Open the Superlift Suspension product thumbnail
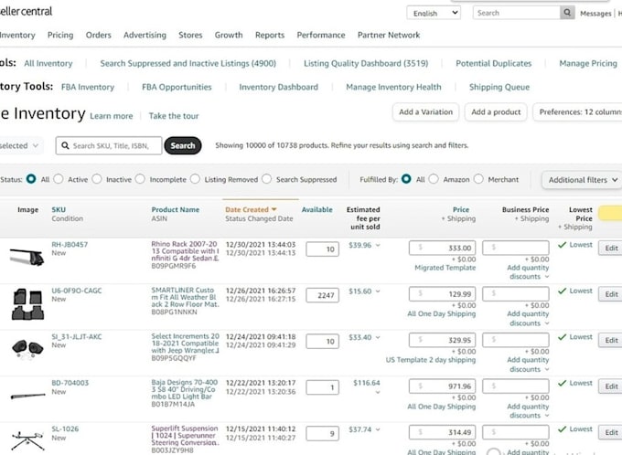Viewport: 622px width, 455px height. (27, 440)
